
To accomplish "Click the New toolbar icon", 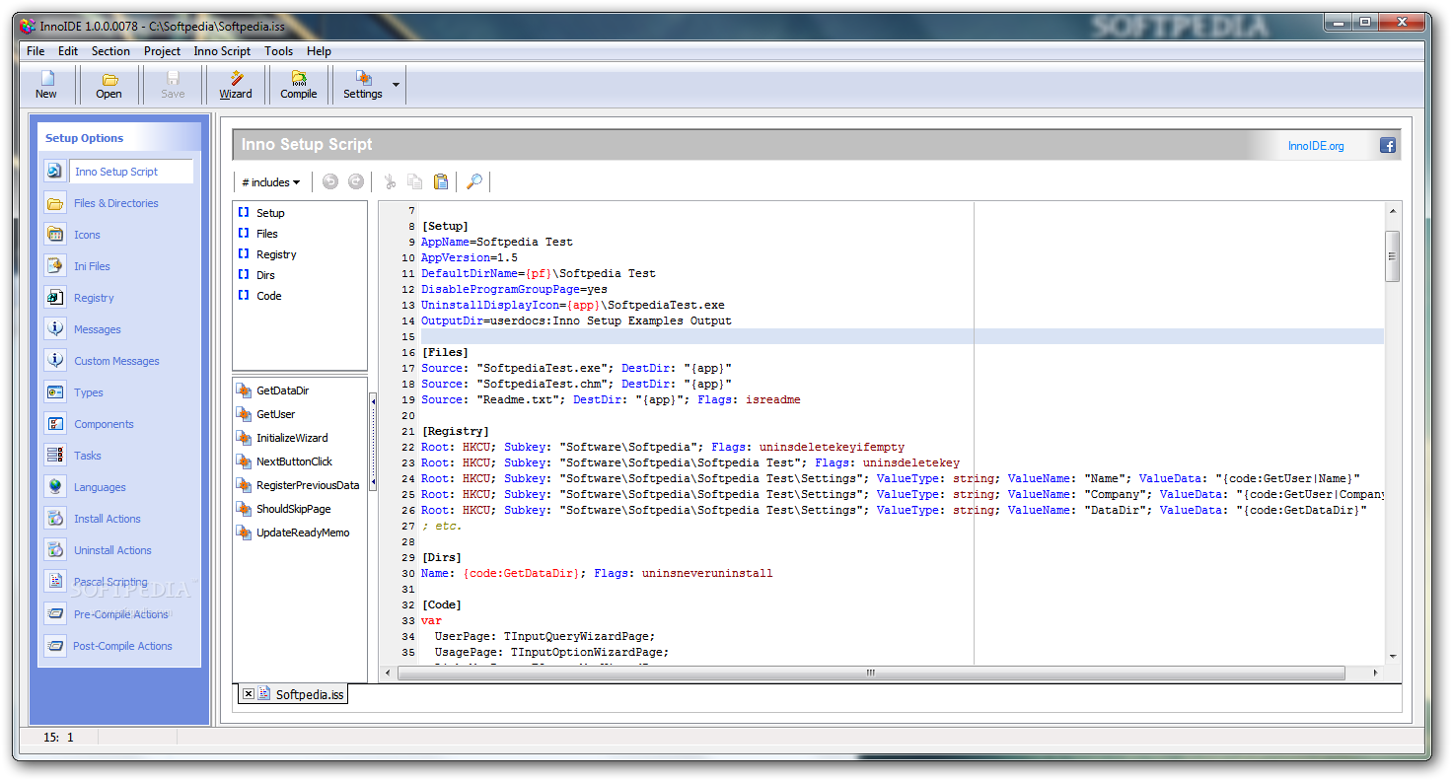I will [46, 85].
